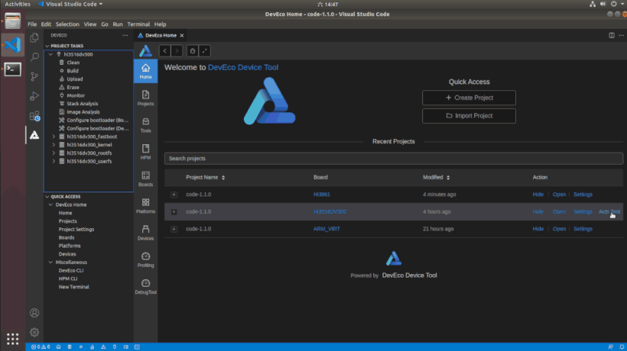Run the Build task

click(x=73, y=71)
